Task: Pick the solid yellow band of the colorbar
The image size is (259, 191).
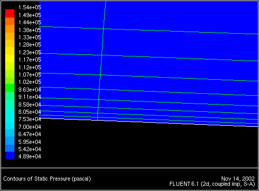Action: [10, 58]
